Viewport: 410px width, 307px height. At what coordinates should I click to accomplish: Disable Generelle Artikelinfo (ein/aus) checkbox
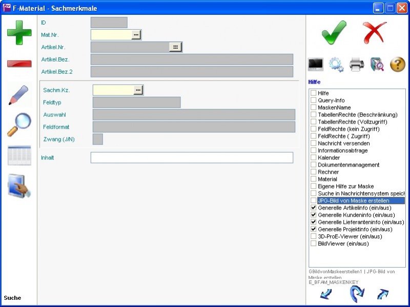pos(313,208)
